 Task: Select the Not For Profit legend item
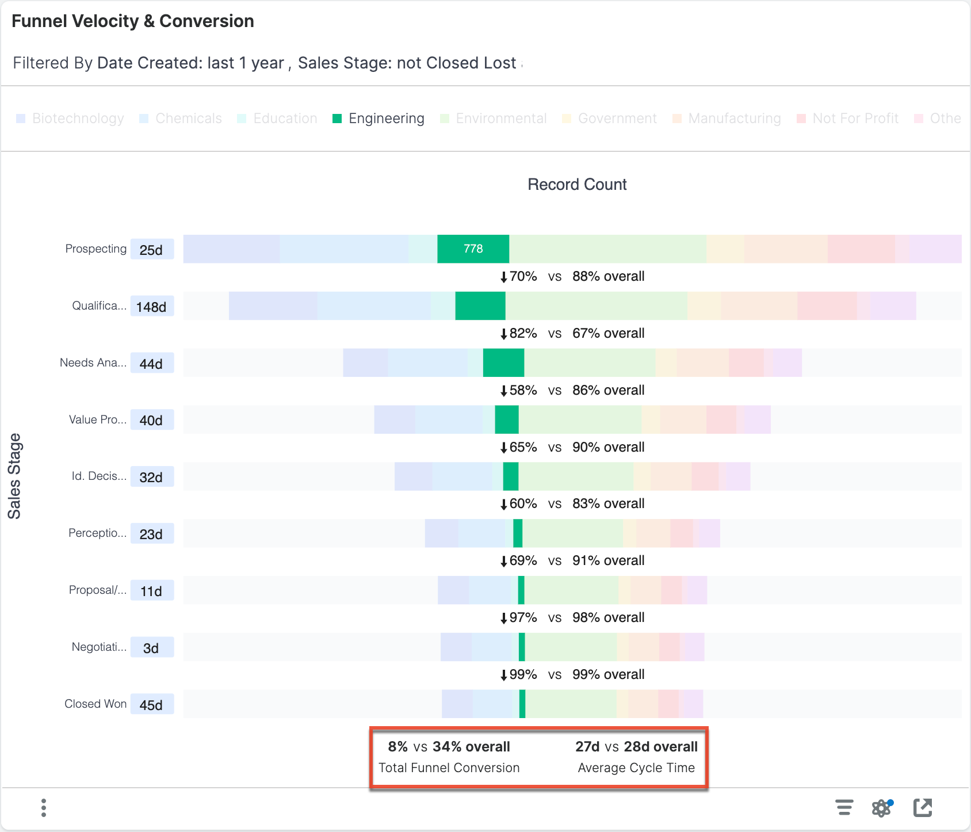click(x=848, y=119)
